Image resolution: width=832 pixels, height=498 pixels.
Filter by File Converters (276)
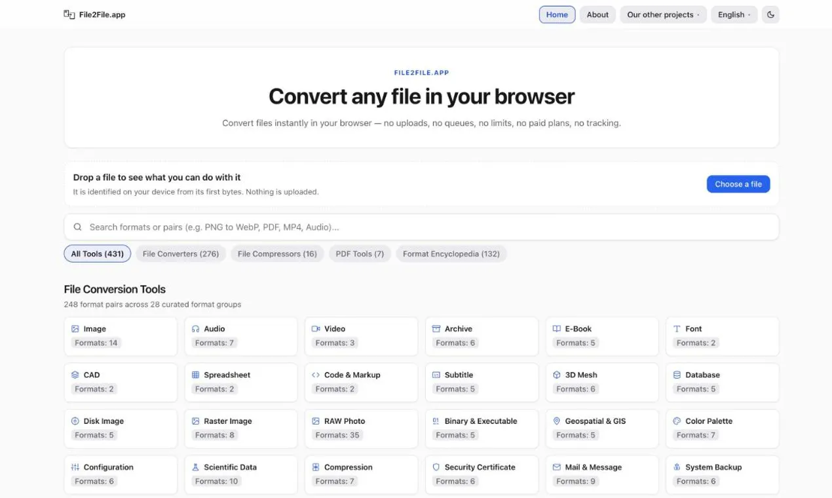[181, 254]
